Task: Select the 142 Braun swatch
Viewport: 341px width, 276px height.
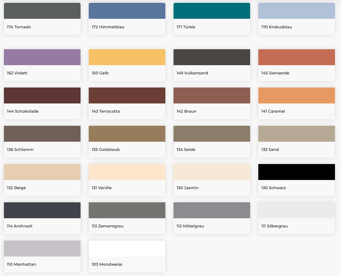Action: 211,95
